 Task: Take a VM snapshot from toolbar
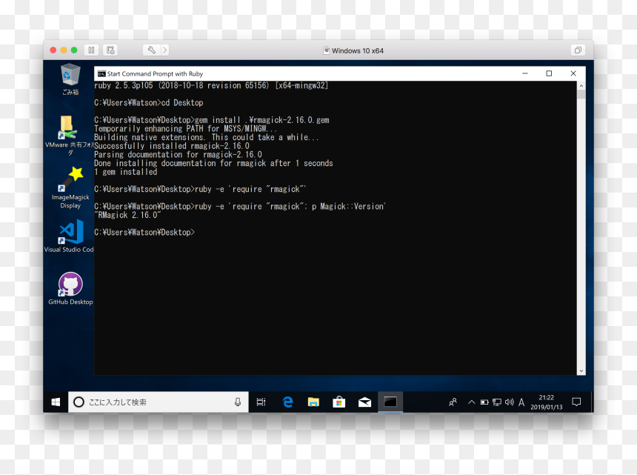tap(110, 50)
